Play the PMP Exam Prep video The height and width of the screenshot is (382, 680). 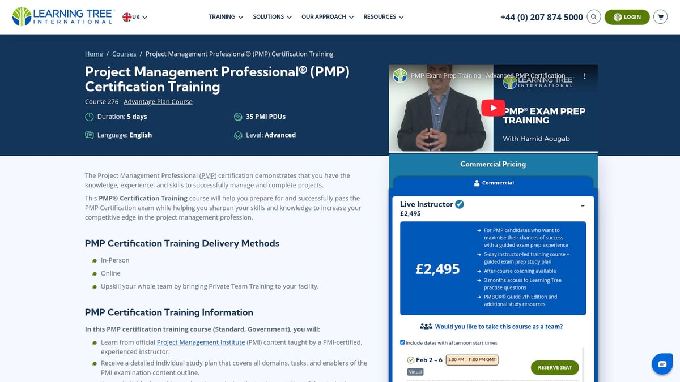493,108
